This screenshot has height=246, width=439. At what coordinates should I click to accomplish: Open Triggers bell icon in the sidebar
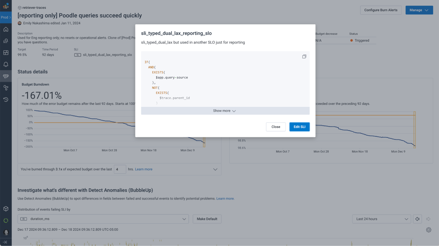pyautogui.click(x=6, y=64)
